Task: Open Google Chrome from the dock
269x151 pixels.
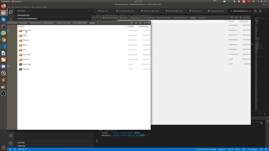Action: [3, 40]
